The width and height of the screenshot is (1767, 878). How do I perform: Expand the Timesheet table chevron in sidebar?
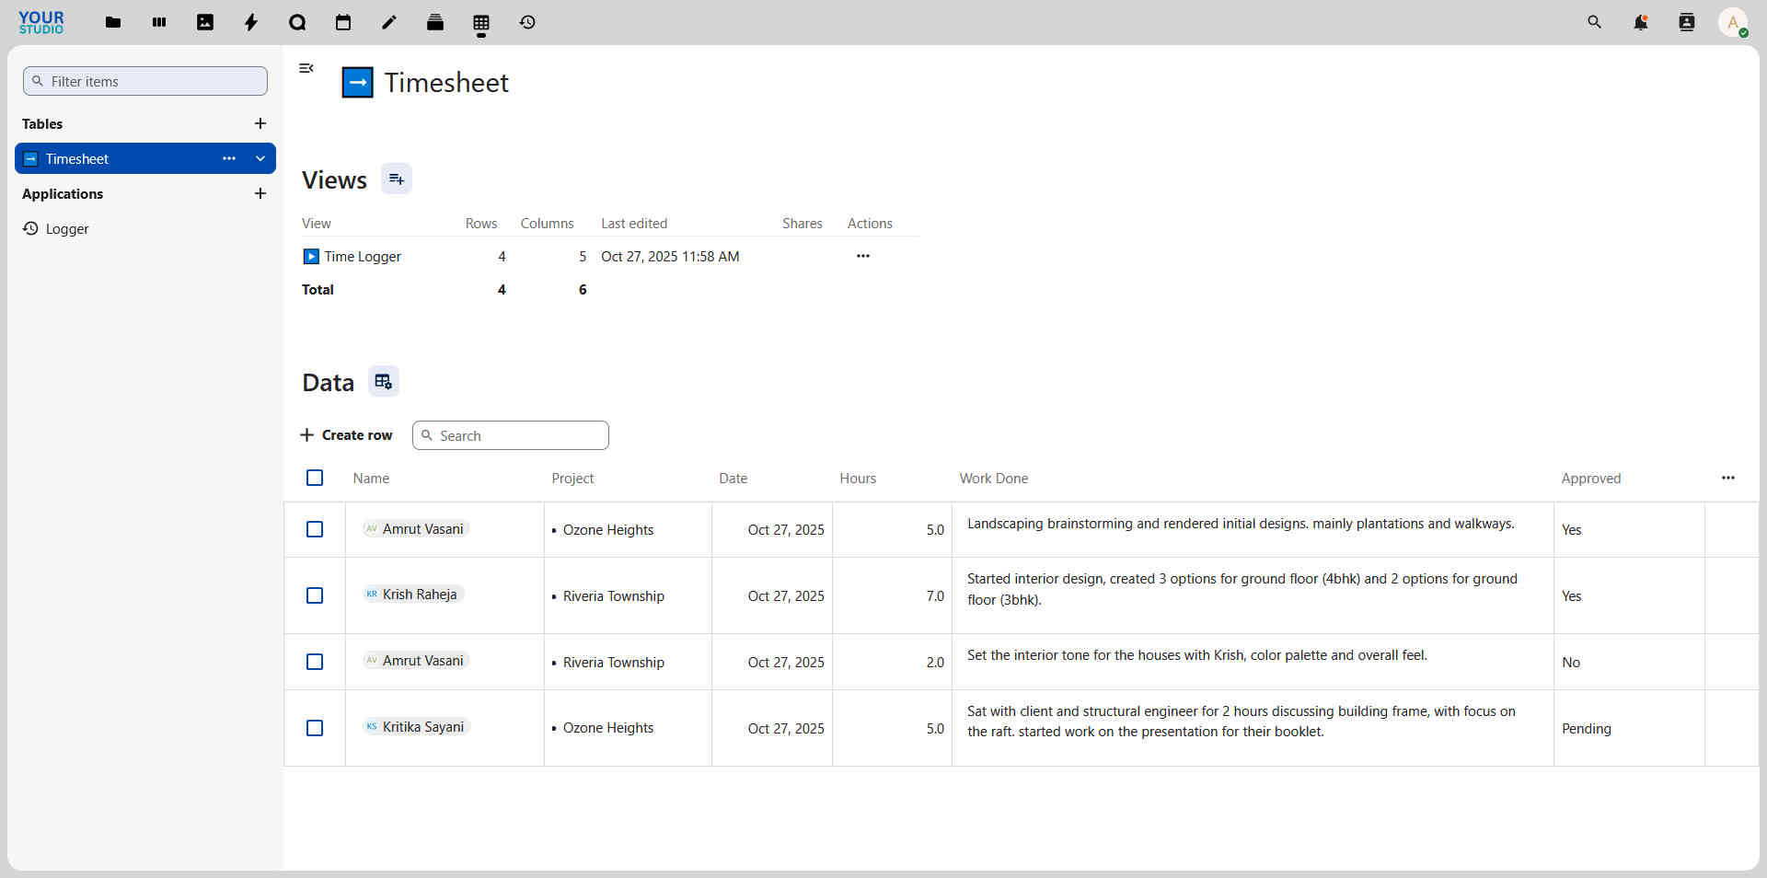pos(260,158)
